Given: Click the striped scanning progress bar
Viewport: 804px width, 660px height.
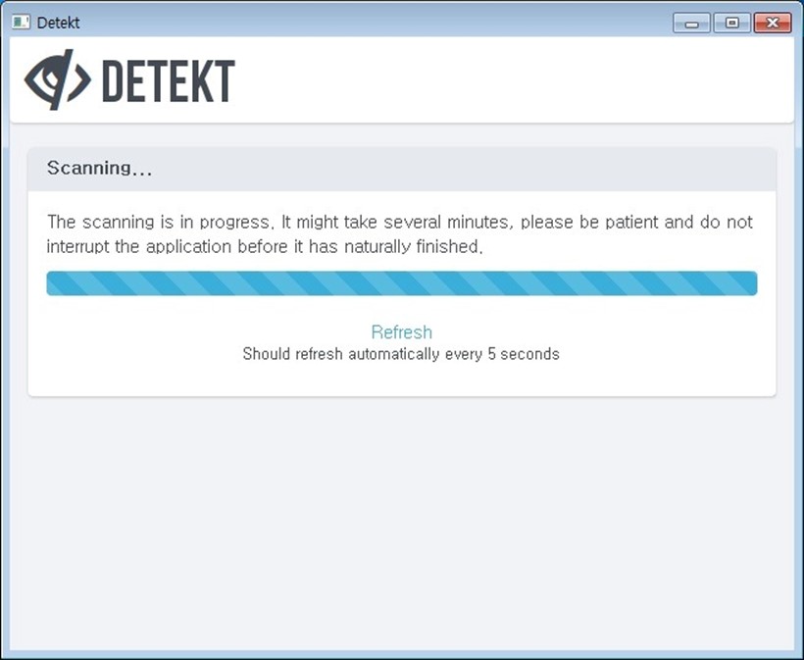Looking at the screenshot, I should (401, 283).
